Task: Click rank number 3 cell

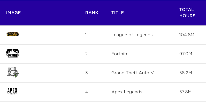Action: (x=86, y=73)
